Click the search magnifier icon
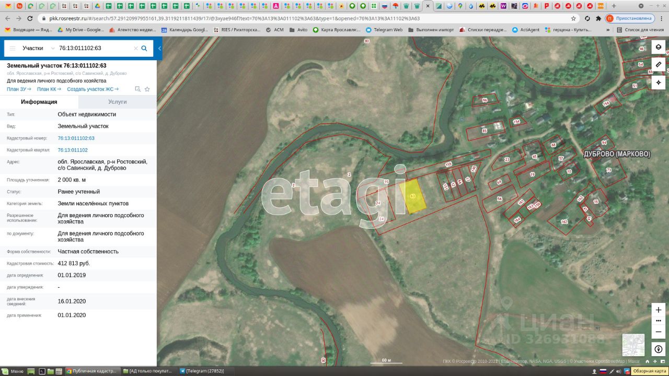This screenshot has height=376, width=669. click(x=144, y=48)
